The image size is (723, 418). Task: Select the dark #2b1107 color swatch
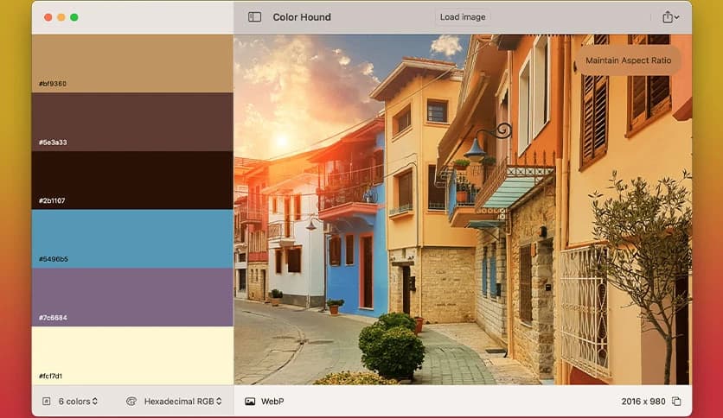[132, 180]
